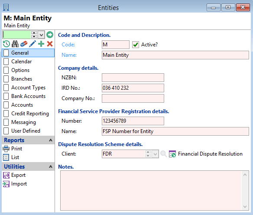
Task: Open the Bank Accounts page
Action: tap(28, 96)
